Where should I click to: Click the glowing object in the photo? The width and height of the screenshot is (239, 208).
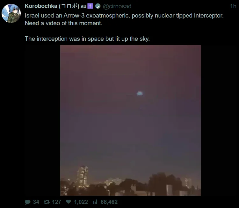click(x=140, y=93)
